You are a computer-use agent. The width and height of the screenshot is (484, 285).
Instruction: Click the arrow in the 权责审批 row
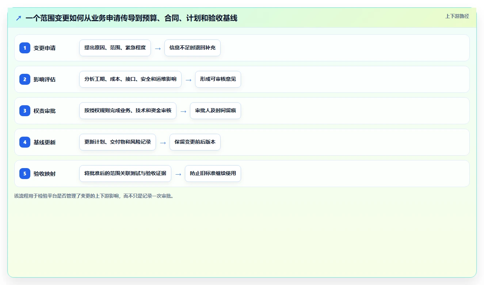point(183,111)
